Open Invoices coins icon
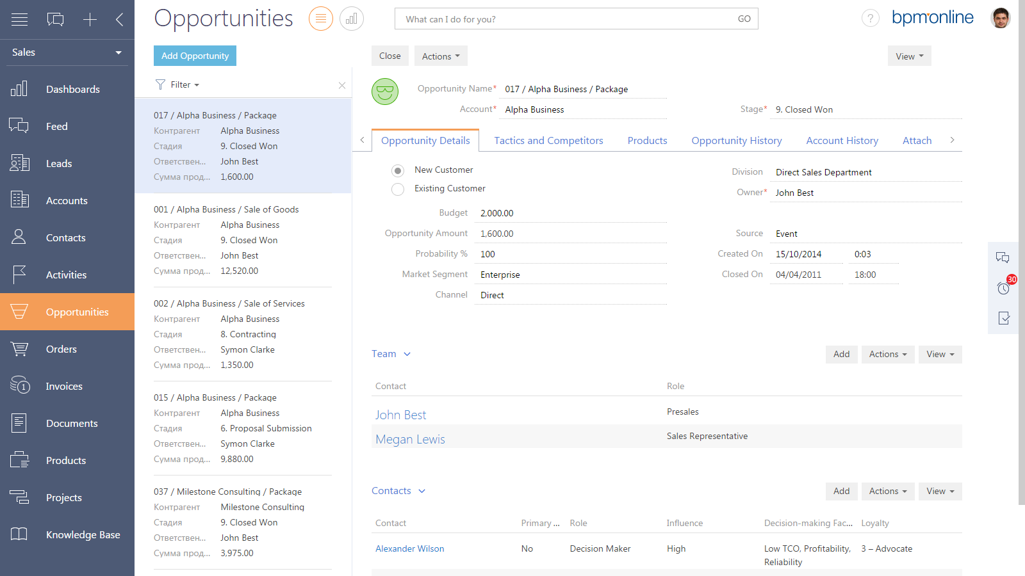The width and height of the screenshot is (1025, 576). click(x=19, y=385)
